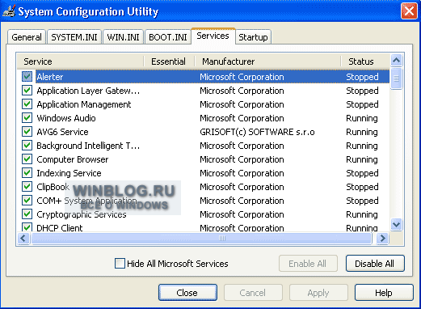Select the Windows Audio service name
This screenshot has height=309, width=421.
66,118
